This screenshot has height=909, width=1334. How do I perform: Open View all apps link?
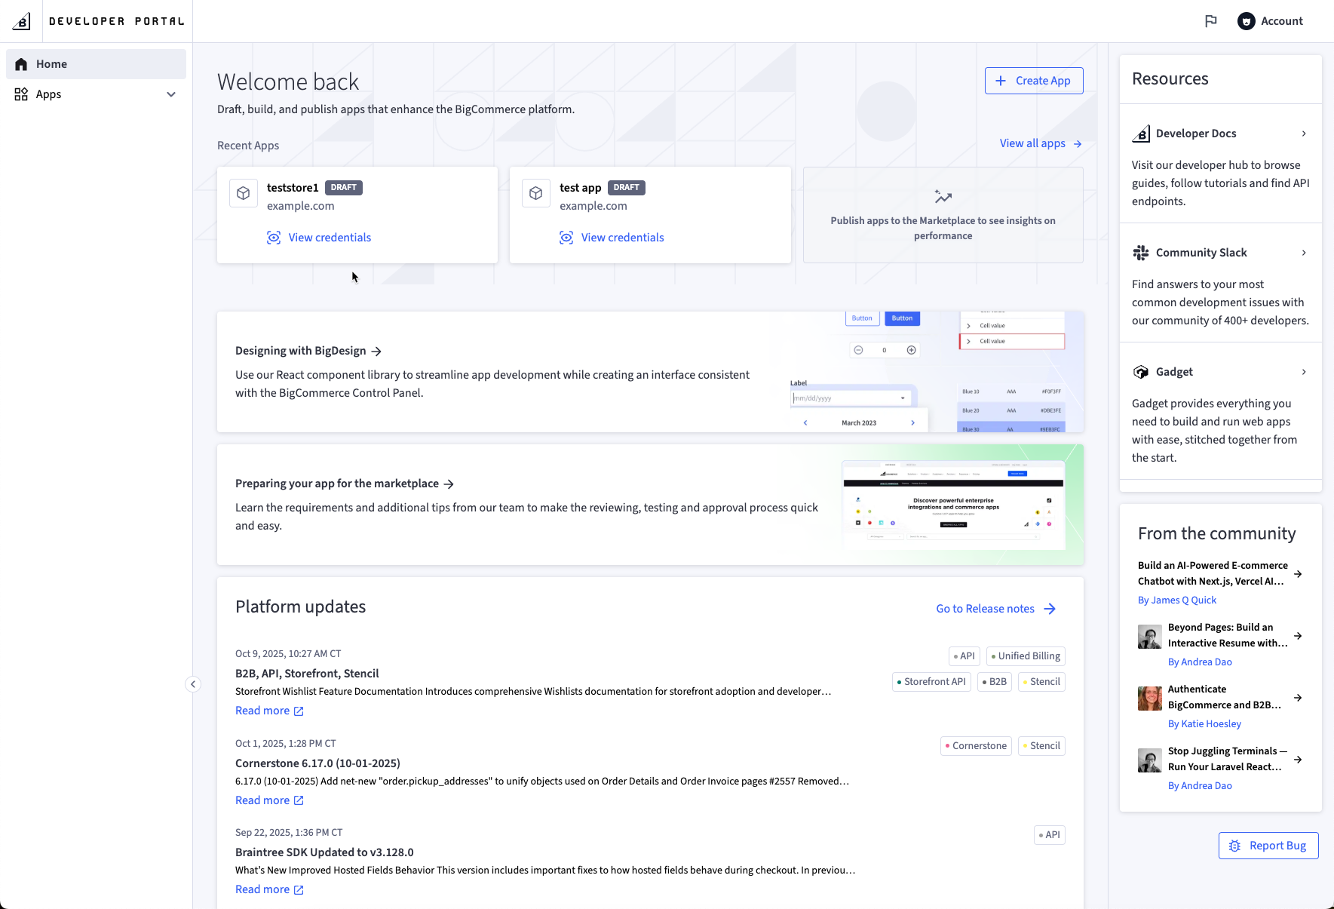[x=1041, y=143]
